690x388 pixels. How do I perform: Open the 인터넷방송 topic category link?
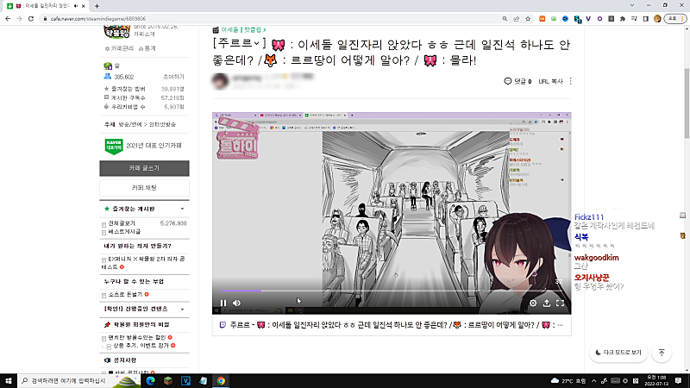tap(162, 124)
